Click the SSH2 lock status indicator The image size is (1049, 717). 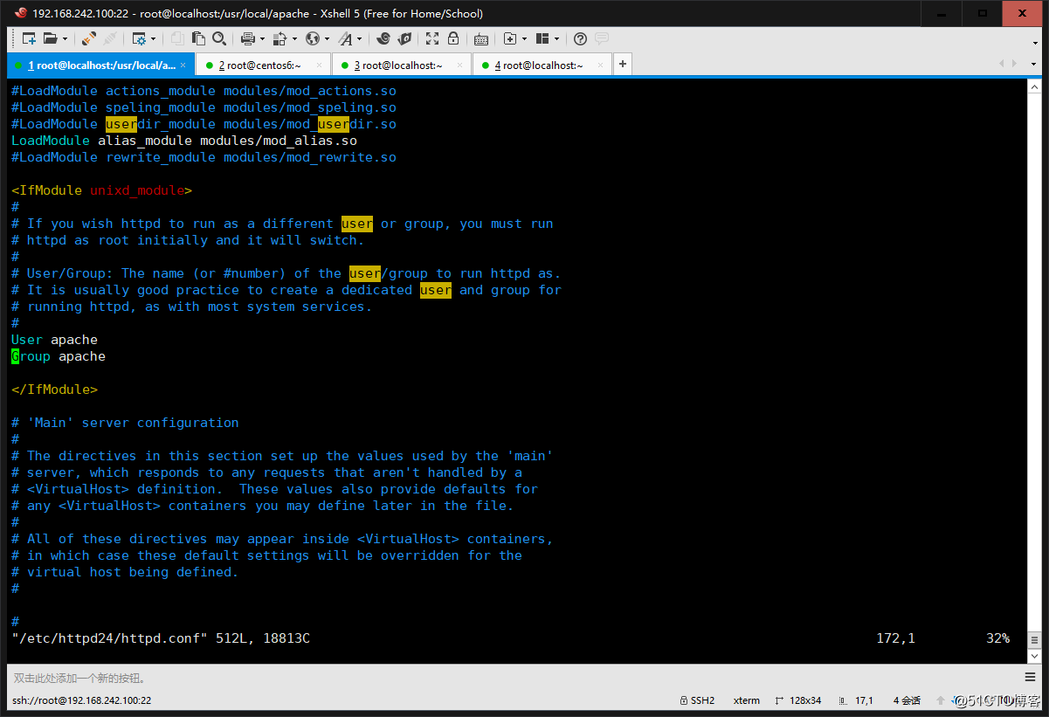[x=697, y=700]
